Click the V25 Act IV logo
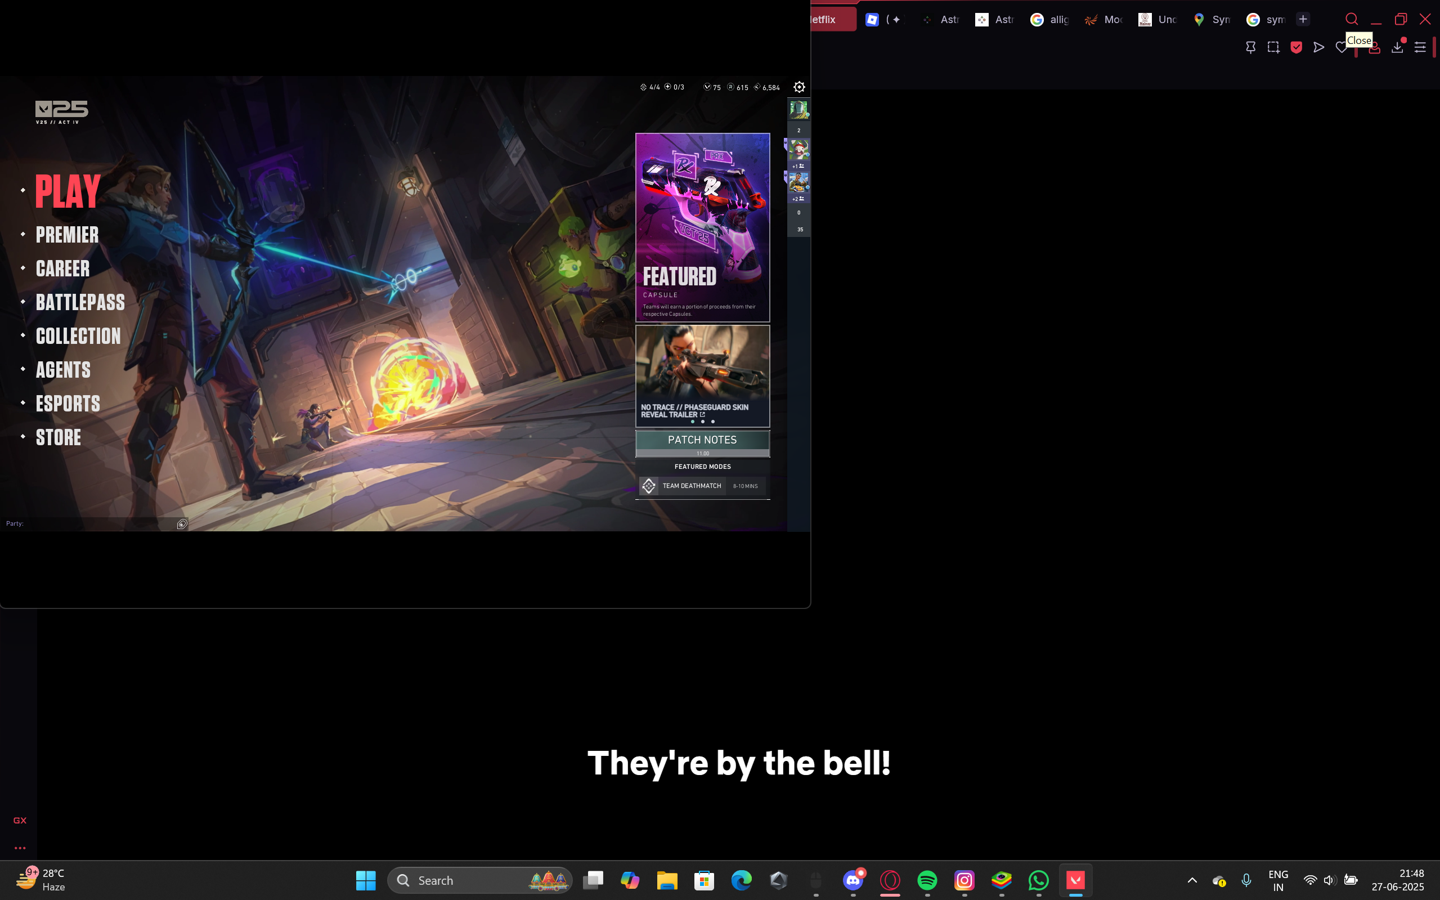This screenshot has height=900, width=1440. click(62, 111)
